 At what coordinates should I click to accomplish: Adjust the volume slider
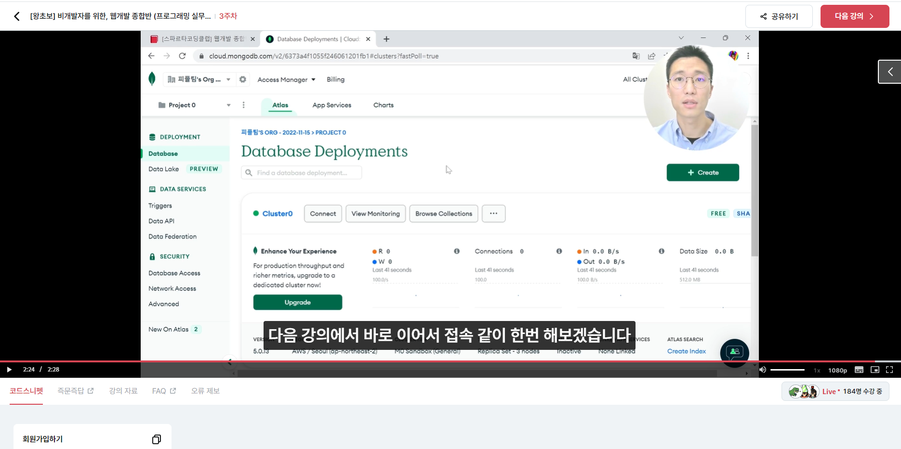(787, 370)
